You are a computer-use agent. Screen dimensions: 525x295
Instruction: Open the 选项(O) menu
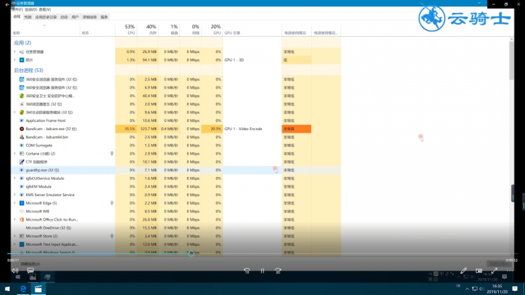(x=31, y=9)
